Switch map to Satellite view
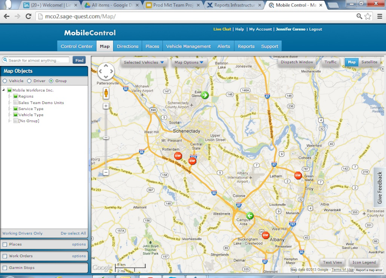This screenshot has height=278, width=386. (369, 62)
